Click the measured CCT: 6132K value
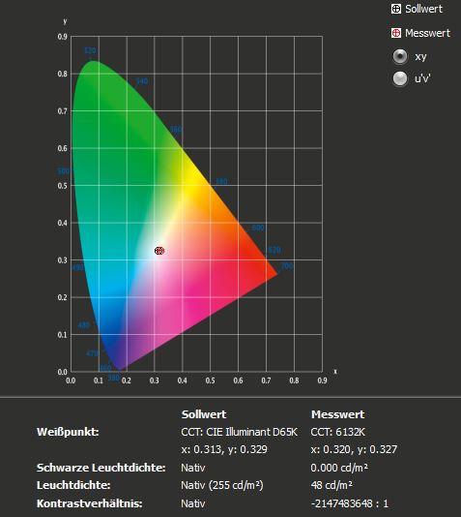 337,432
